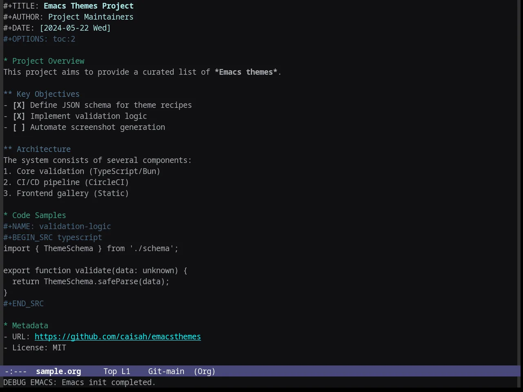Collapse the 'Code Samples' heading star
The height and width of the screenshot is (392, 523).
(x=6, y=216)
